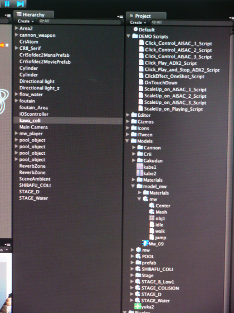Click the Default asset icon

[x=136, y=29]
